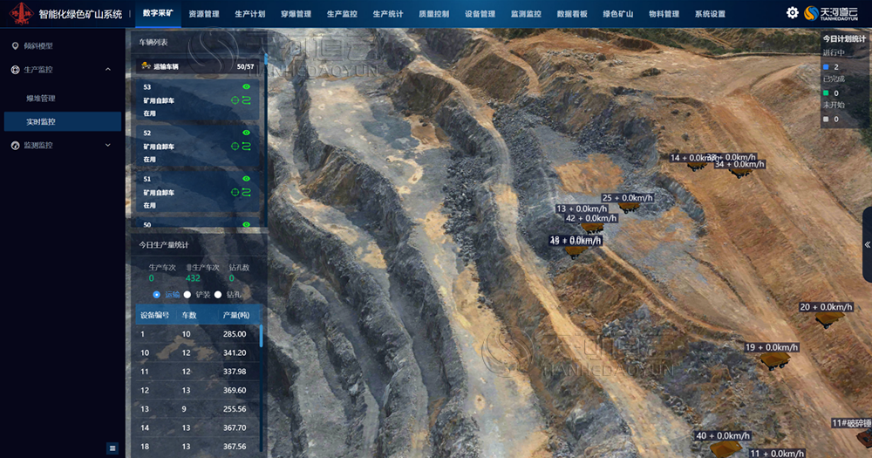This screenshot has width=872, height=458.
Task: Click the 生产监控 lifebuoy icon in sidebar
Action: [15, 70]
